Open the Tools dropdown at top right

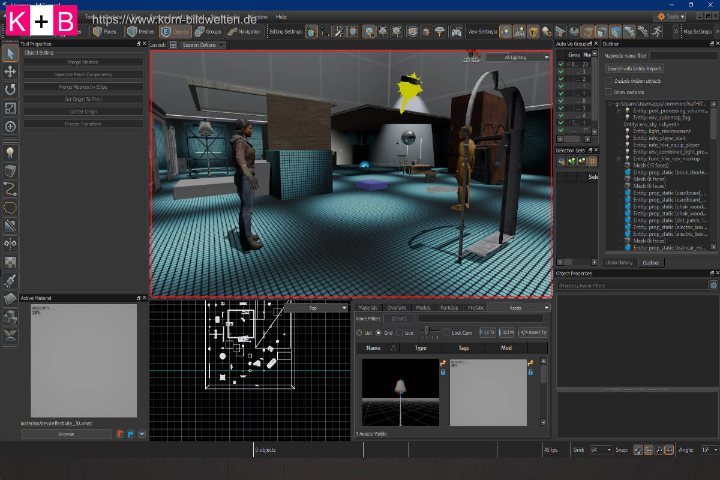pos(670,16)
